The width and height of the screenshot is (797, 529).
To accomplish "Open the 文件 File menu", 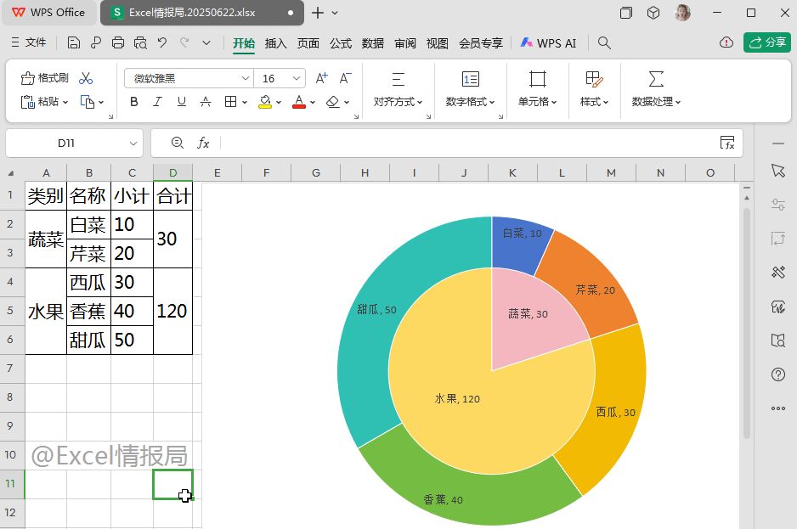I will click(x=30, y=42).
